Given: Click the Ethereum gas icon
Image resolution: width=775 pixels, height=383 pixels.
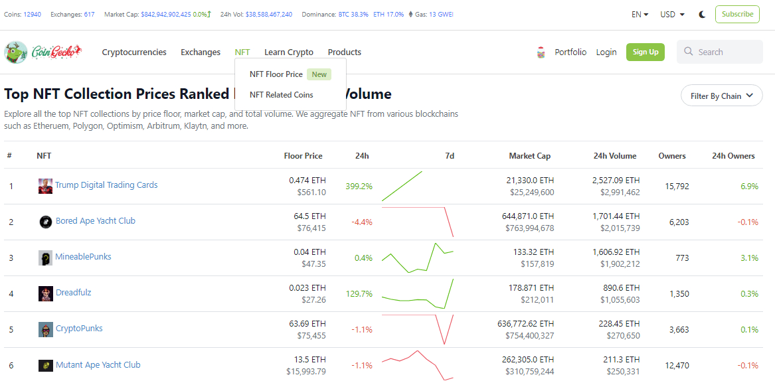Looking at the screenshot, I should [410, 15].
